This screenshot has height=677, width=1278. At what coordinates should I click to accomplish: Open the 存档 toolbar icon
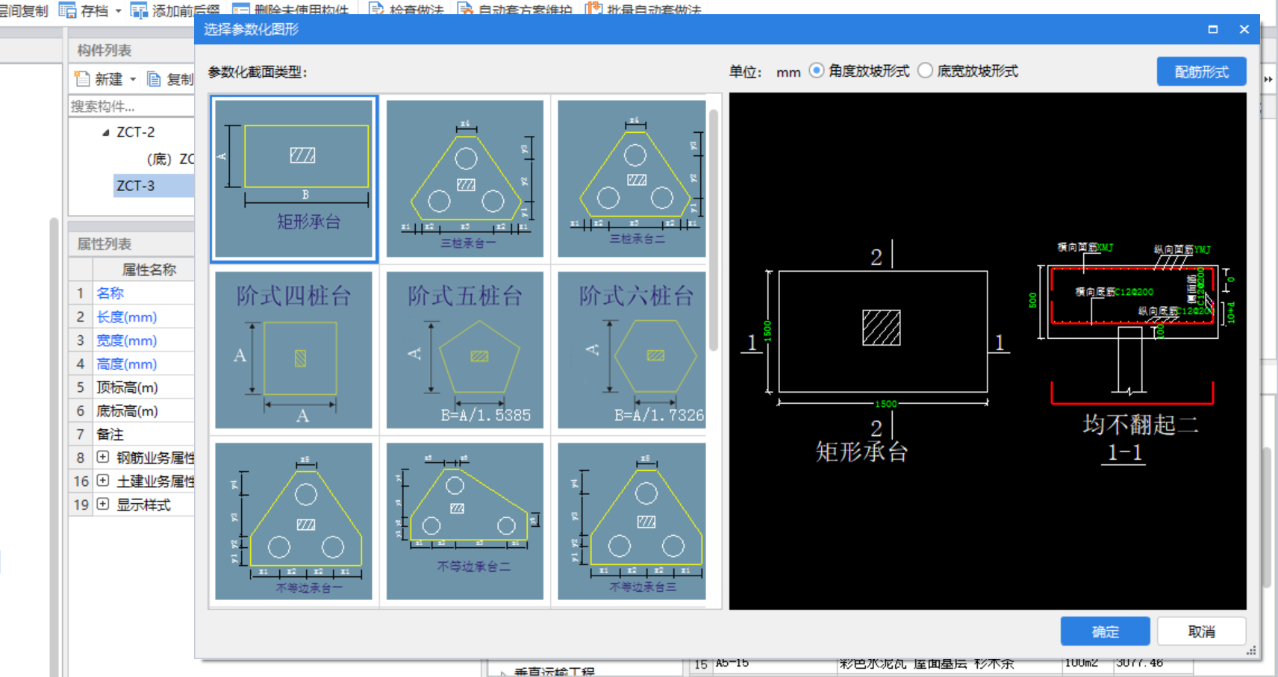[x=67, y=10]
